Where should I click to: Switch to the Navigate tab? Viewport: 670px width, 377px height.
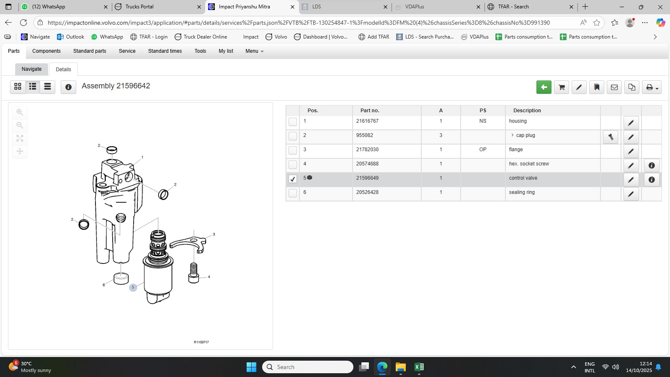(32, 69)
